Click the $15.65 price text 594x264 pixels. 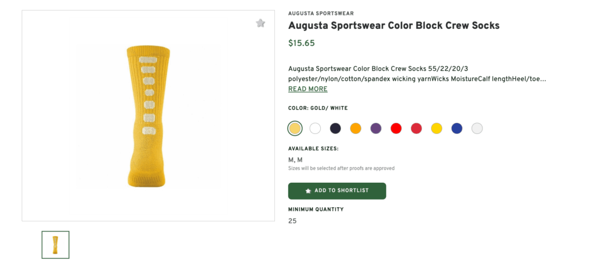coord(302,43)
